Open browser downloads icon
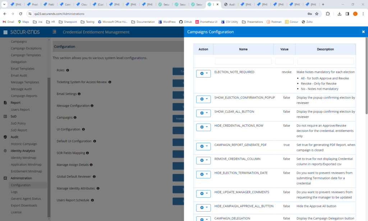 tap(339, 14)
